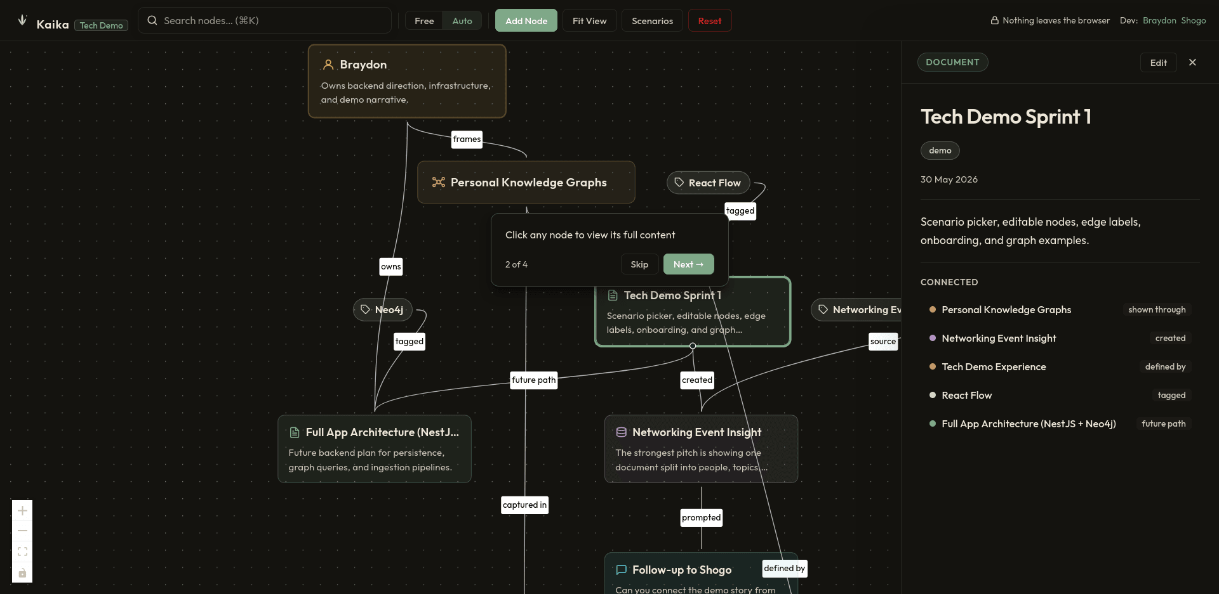Click the Tech Demo badge beside Kaika

102,25
